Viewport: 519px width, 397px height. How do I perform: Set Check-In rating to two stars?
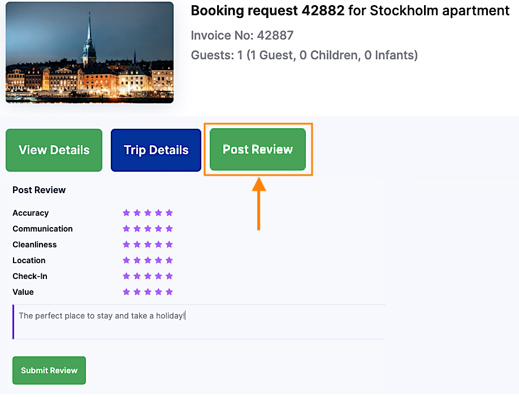click(137, 276)
